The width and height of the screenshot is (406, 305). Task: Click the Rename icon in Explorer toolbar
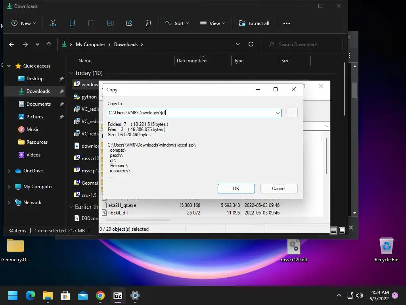coord(110,23)
